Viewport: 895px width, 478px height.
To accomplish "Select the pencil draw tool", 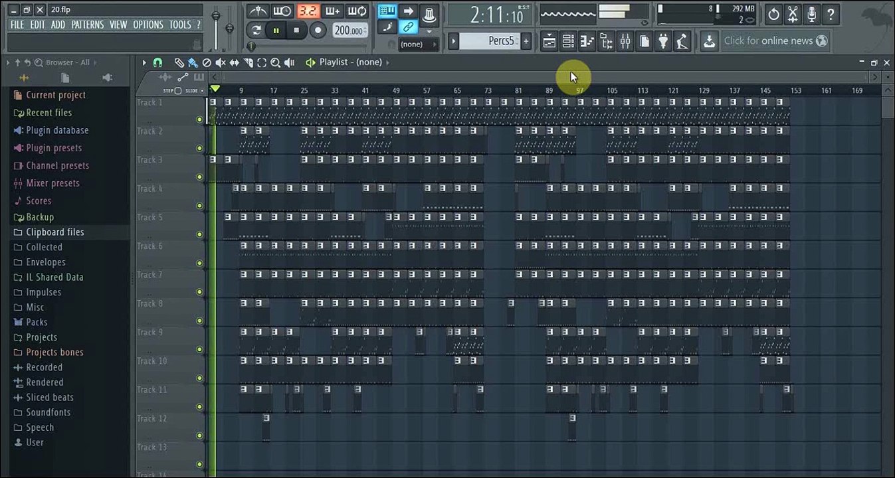I will click(179, 62).
